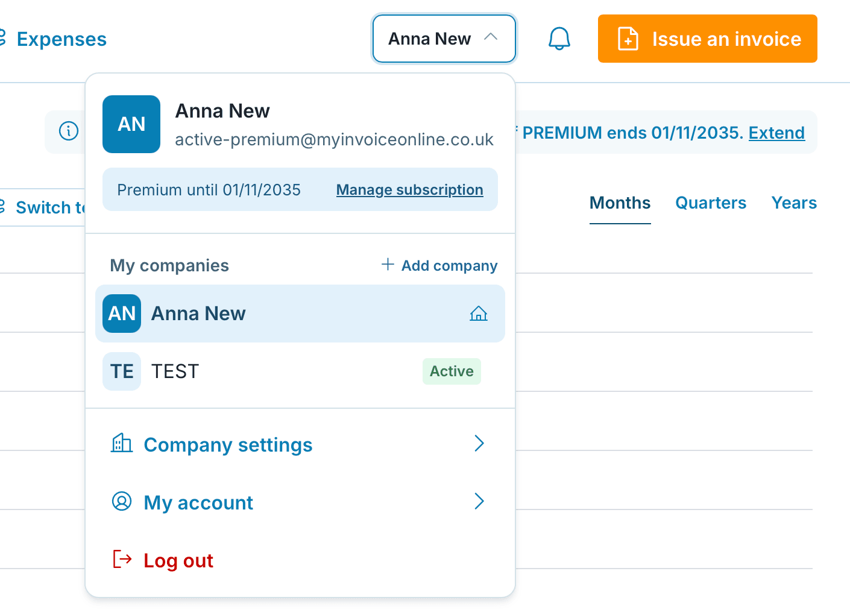Click the document icon on Issue an invoice
The width and height of the screenshot is (850, 615).
(628, 39)
